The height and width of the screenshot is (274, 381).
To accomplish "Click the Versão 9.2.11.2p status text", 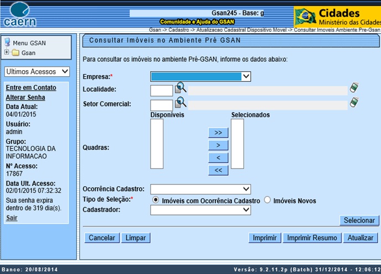I will tap(307, 270).
